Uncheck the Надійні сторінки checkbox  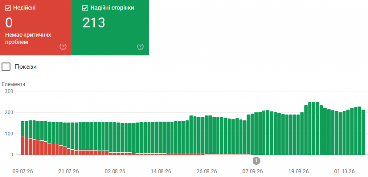(x=85, y=8)
